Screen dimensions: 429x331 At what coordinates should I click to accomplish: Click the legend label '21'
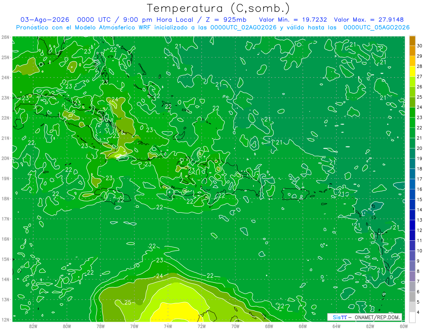(420, 138)
